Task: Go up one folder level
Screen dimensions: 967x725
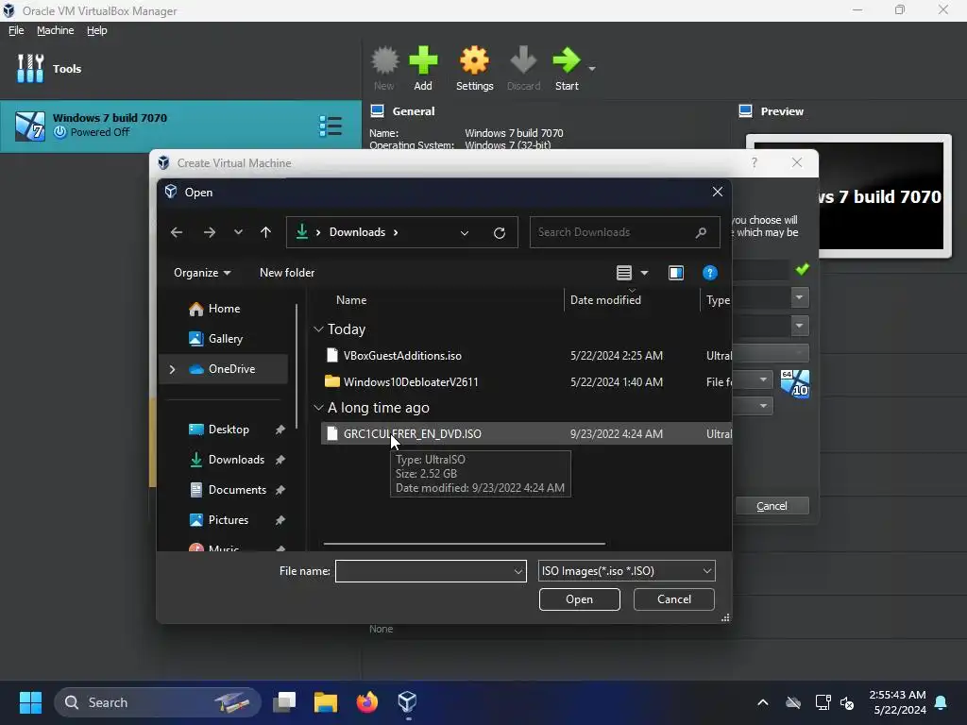Action: (x=265, y=232)
